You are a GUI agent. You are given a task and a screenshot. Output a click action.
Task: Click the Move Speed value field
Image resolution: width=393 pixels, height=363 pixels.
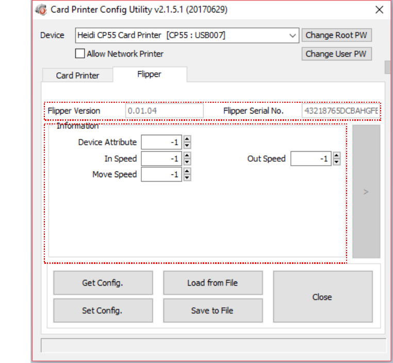click(161, 175)
